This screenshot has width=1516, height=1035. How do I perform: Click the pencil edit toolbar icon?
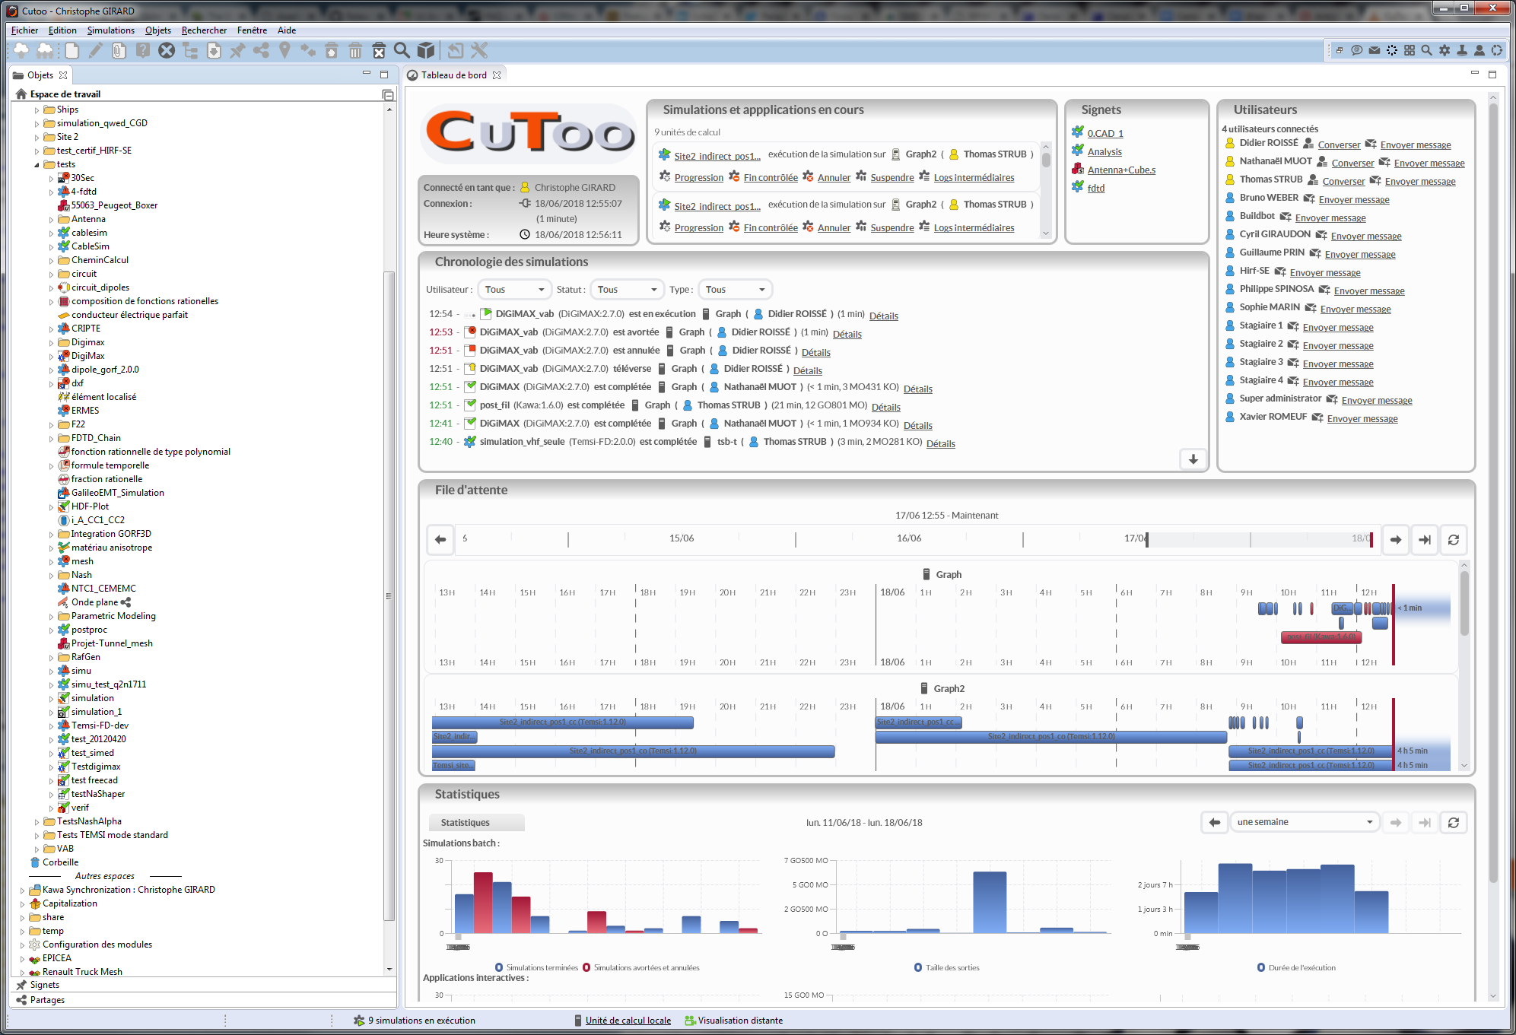[95, 50]
